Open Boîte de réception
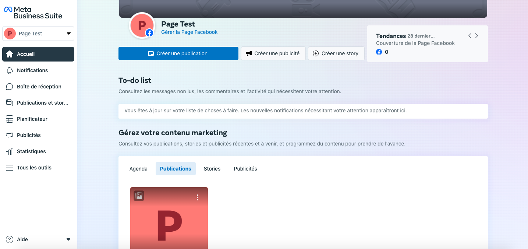This screenshot has height=249, width=528. tap(38, 87)
